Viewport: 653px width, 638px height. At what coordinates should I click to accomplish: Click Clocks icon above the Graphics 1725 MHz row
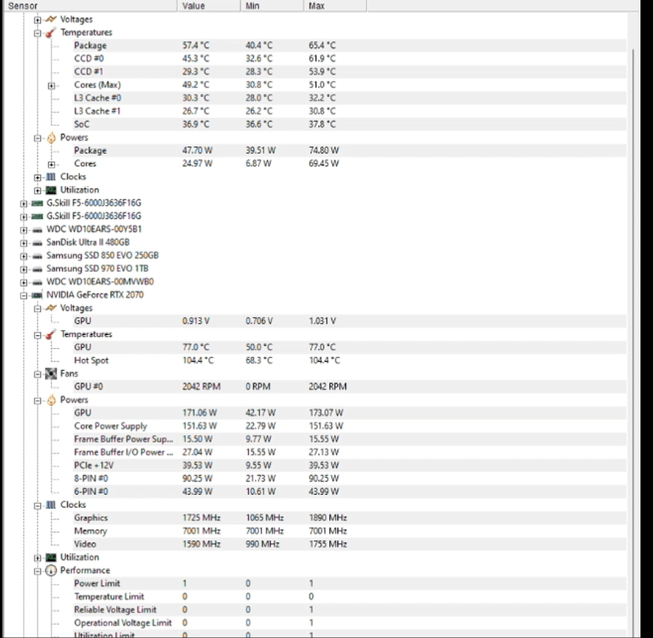click(x=51, y=505)
